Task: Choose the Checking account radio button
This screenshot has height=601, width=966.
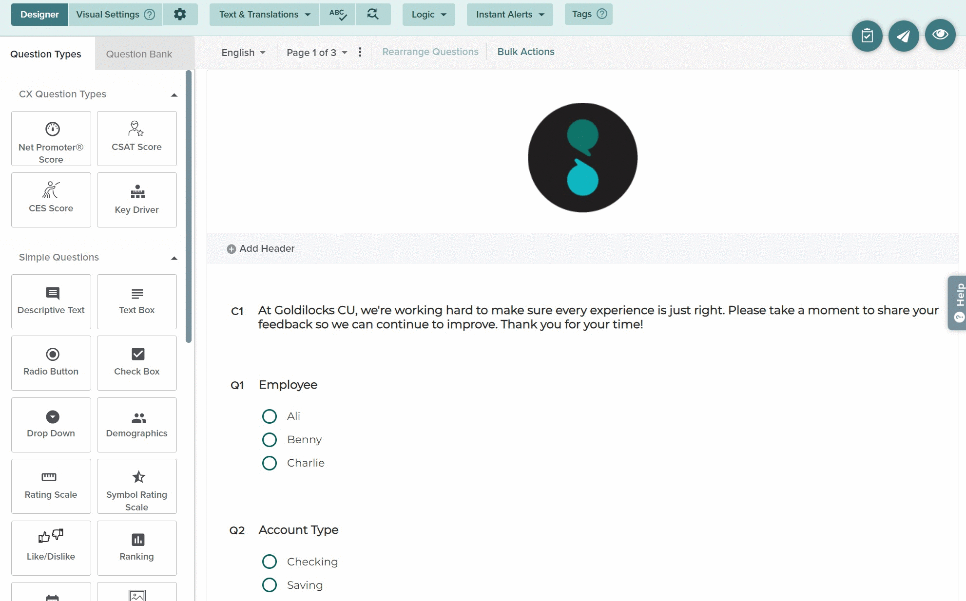Action: [270, 562]
